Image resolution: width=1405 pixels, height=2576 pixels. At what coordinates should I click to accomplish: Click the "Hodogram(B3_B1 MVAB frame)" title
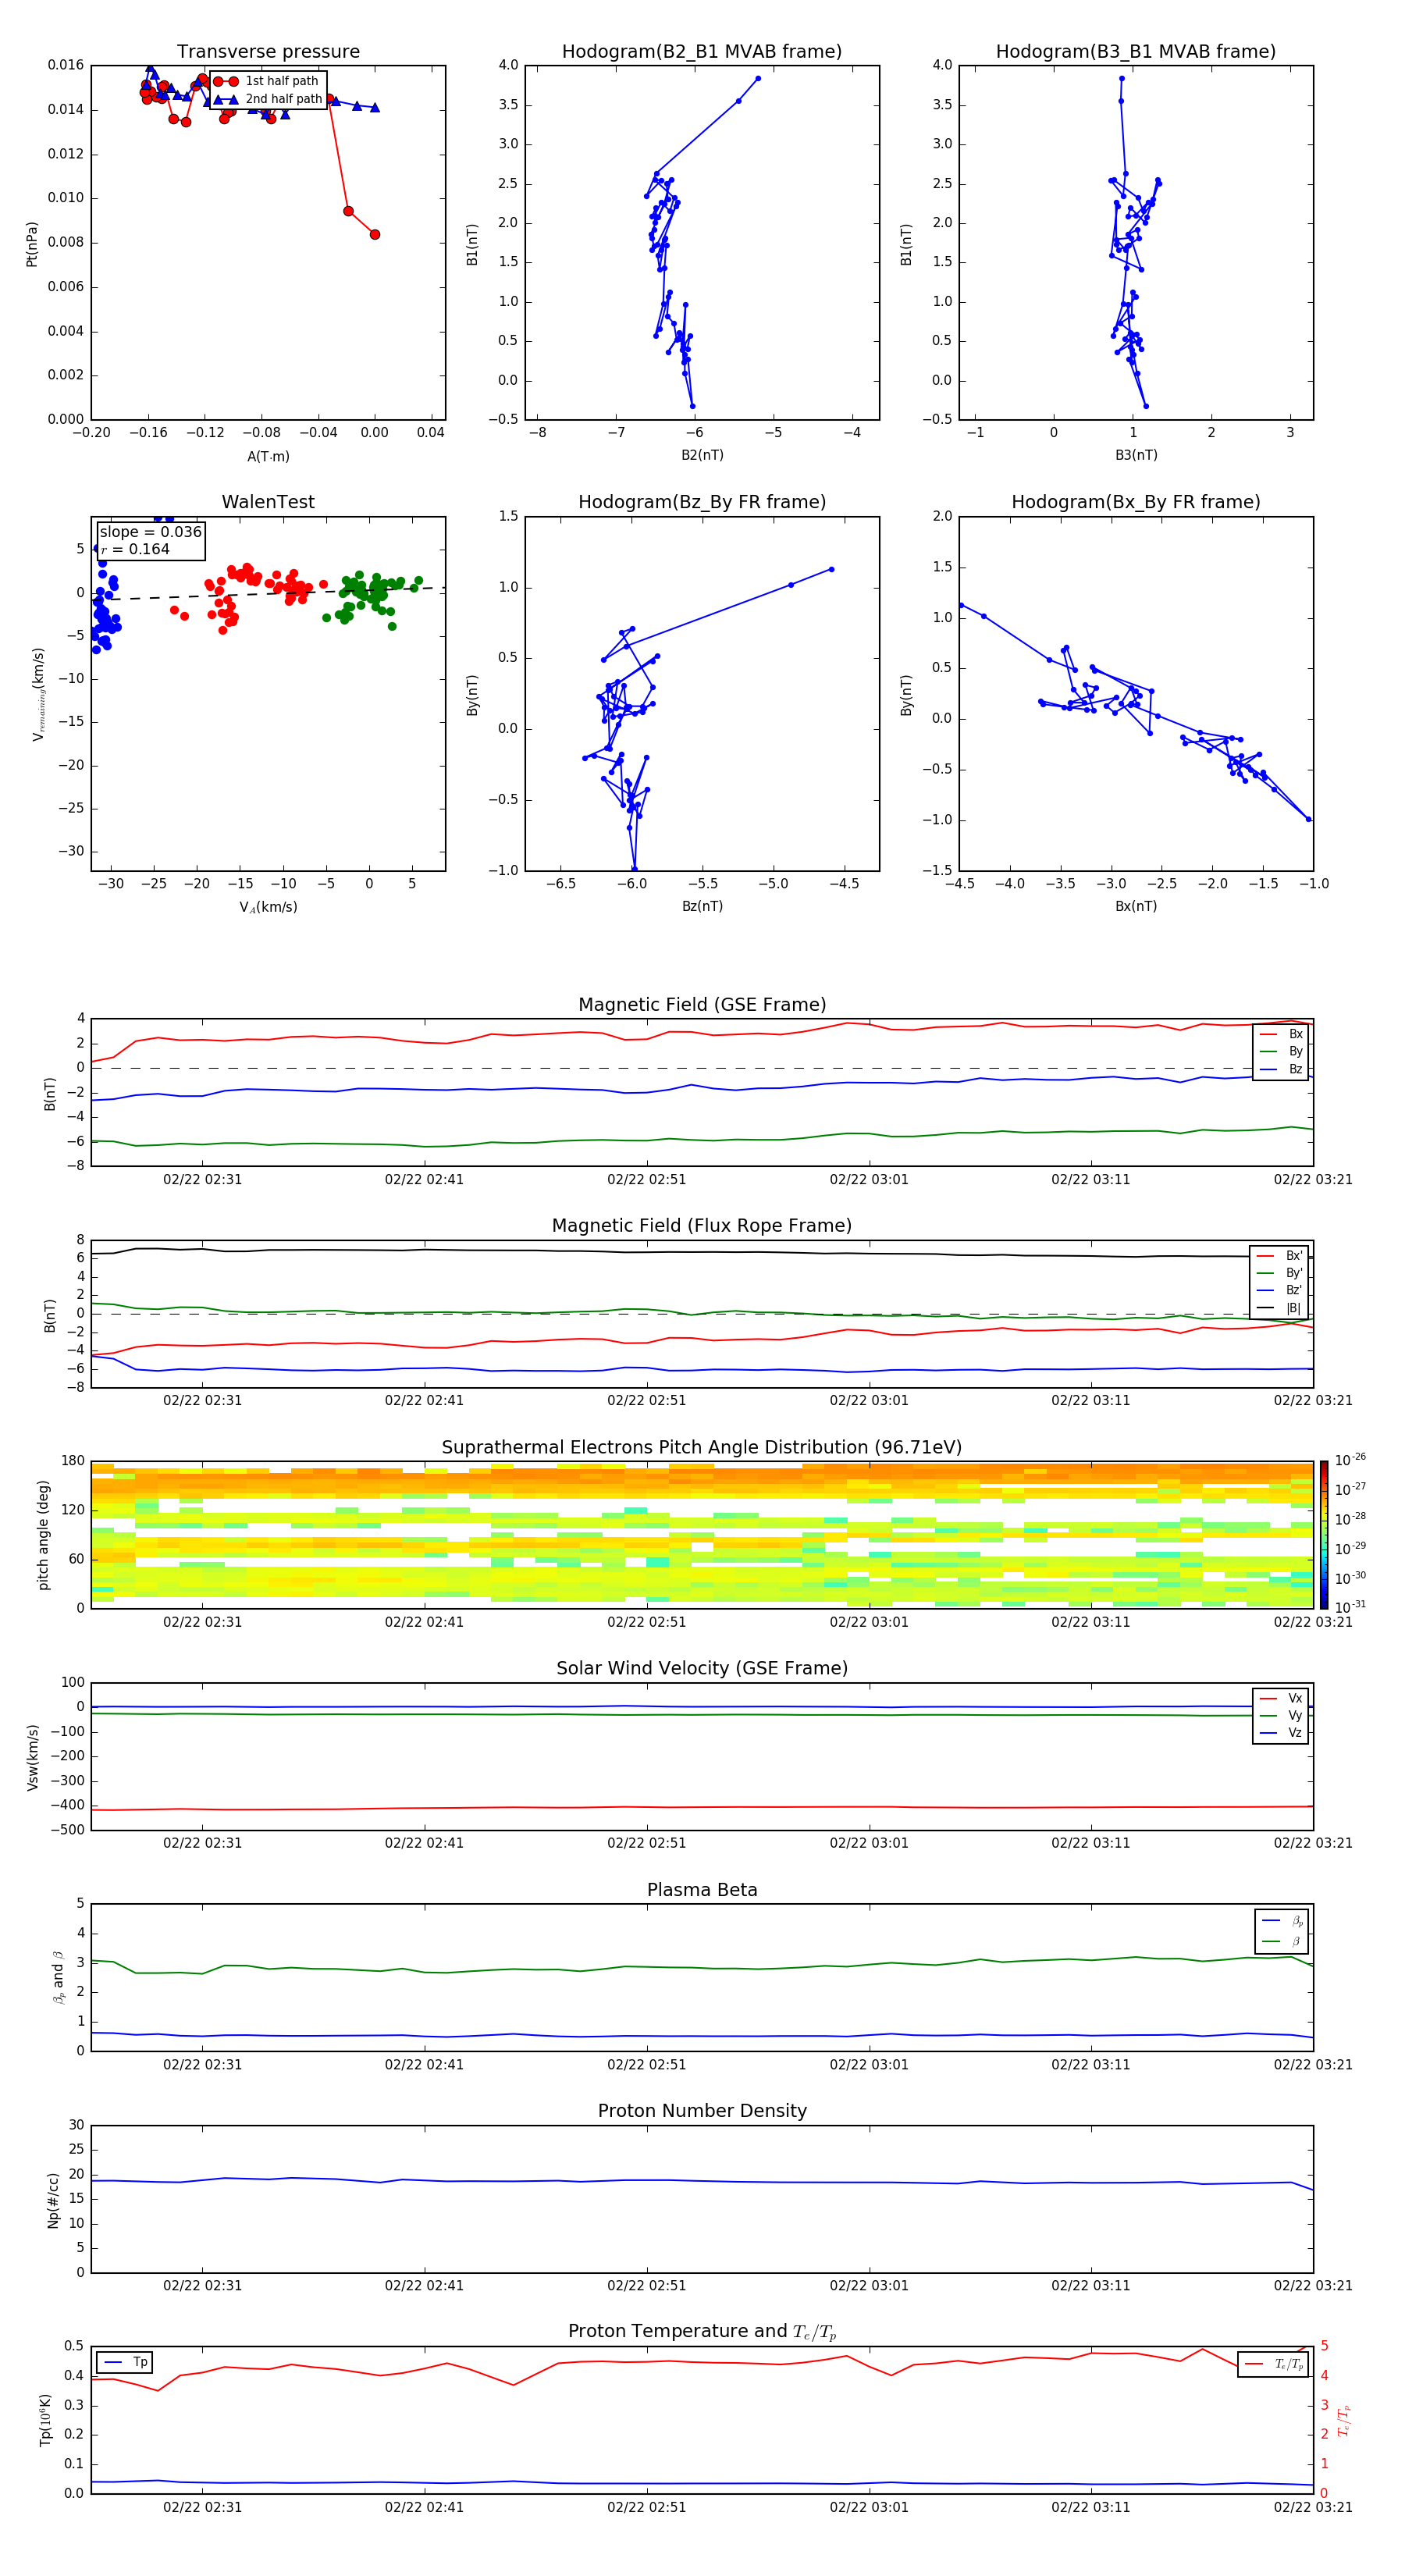point(1136,51)
